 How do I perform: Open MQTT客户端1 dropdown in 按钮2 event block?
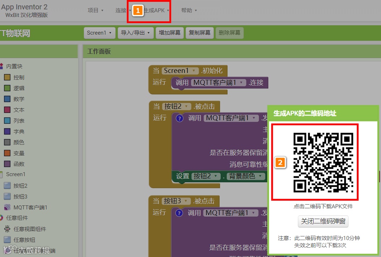(x=231, y=118)
